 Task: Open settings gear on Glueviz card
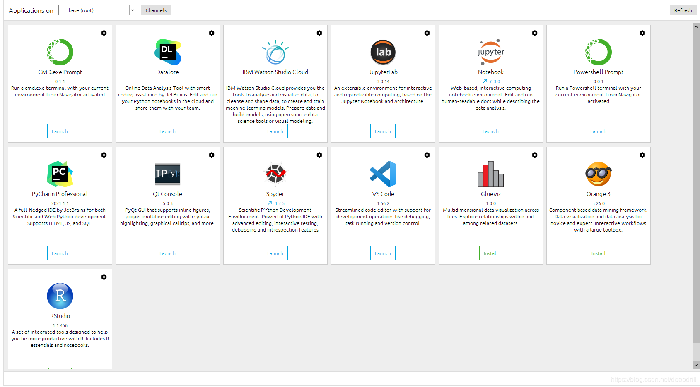[535, 155]
